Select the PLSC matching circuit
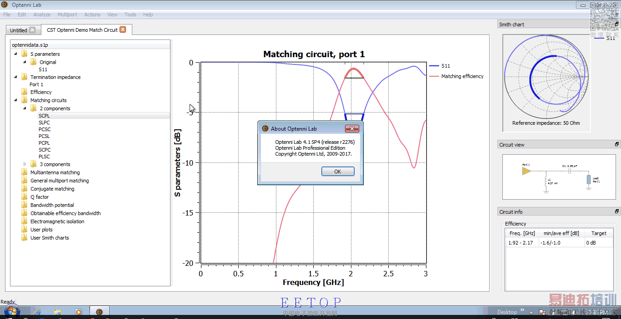The height and width of the screenshot is (319, 621). (x=44, y=157)
